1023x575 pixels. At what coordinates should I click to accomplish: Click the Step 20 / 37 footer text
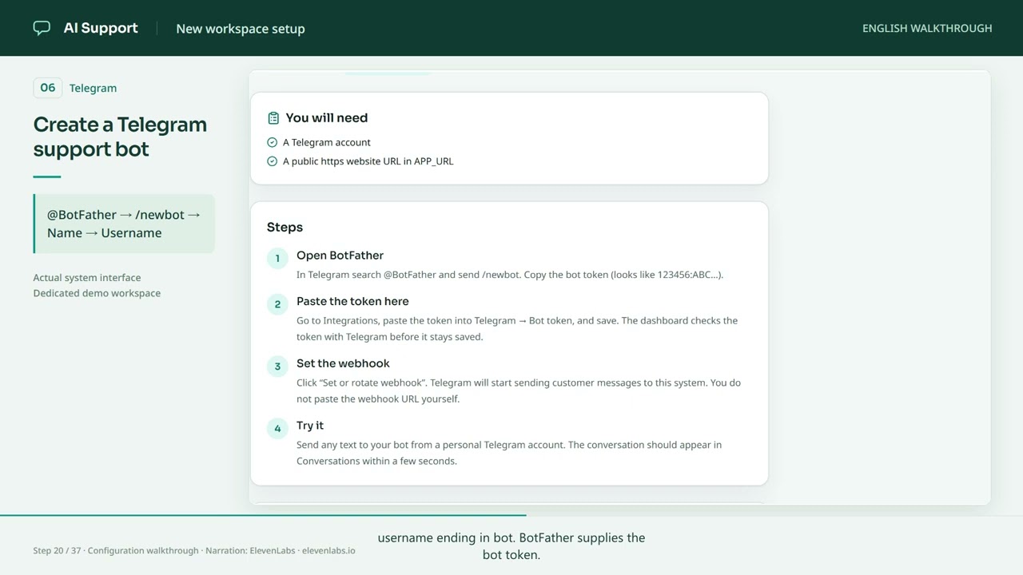coord(194,551)
